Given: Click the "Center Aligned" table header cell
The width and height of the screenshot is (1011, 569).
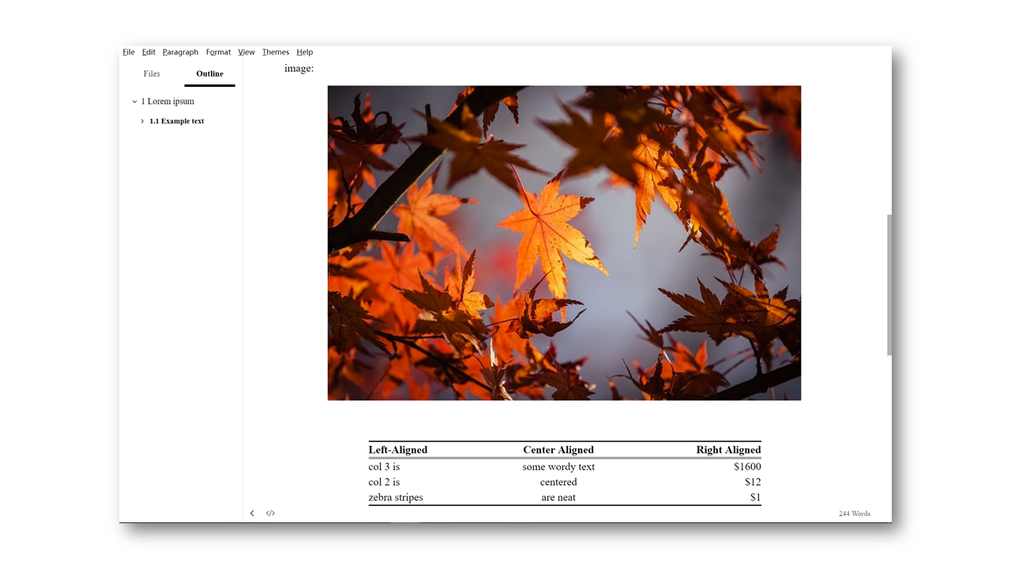Looking at the screenshot, I should pos(558,450).
